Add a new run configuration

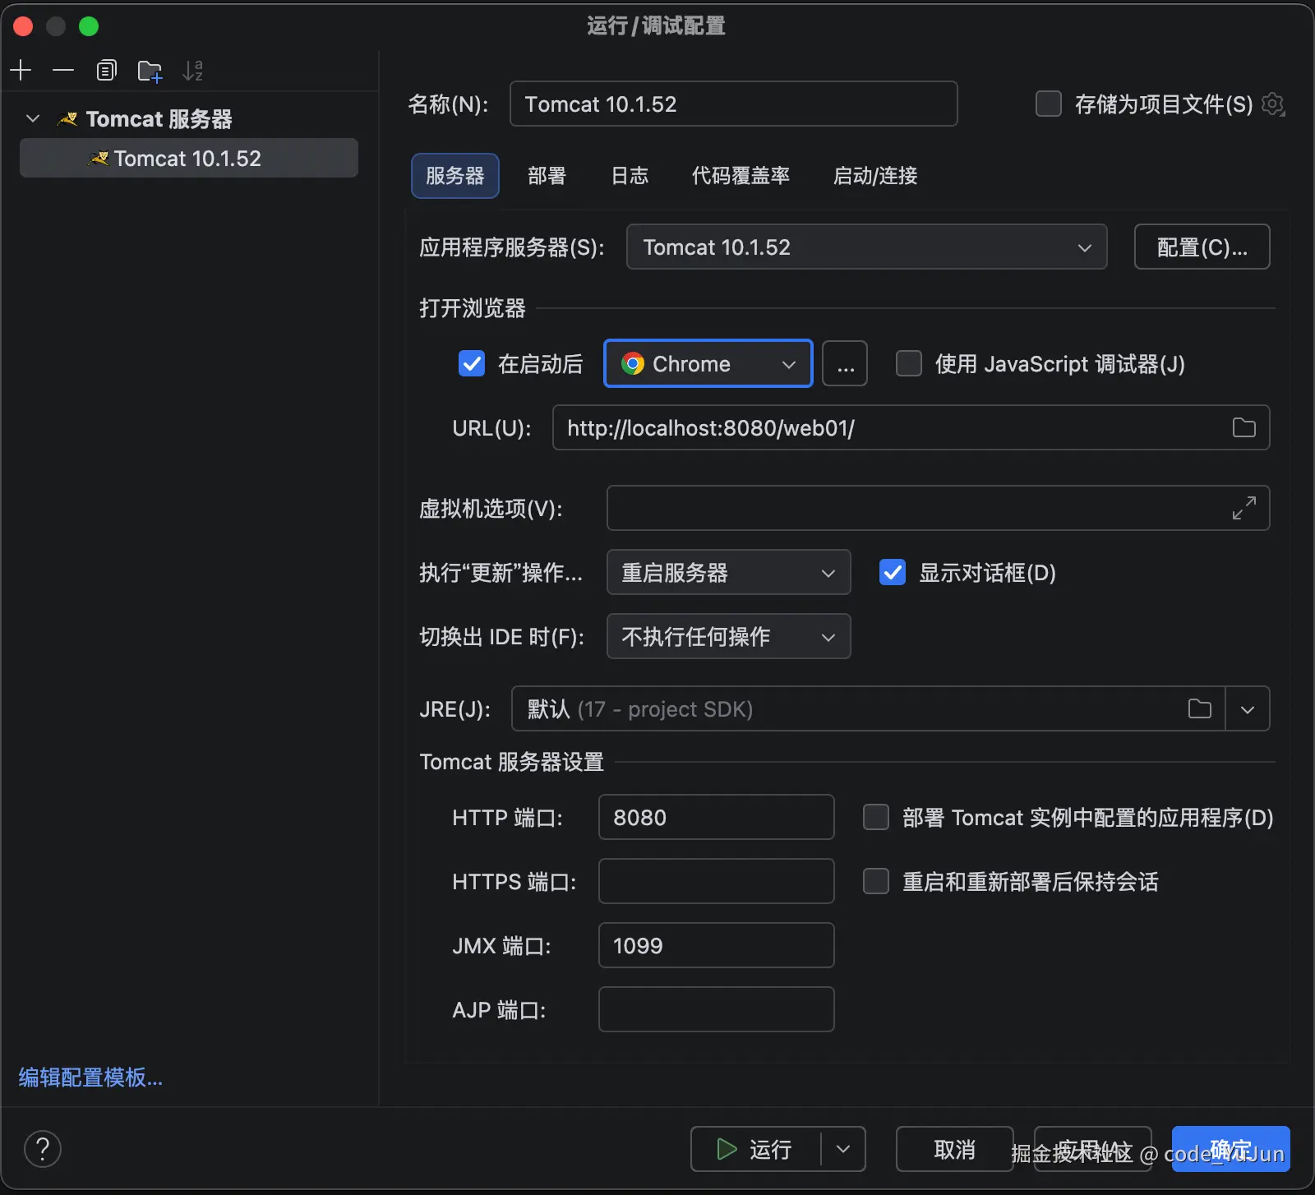21,71
